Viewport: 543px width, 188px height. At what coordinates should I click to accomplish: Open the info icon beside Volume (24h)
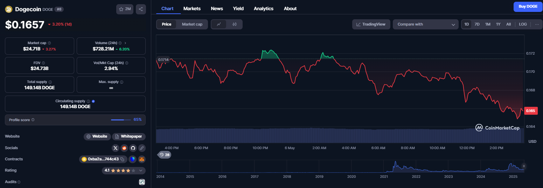click(120, 43)
